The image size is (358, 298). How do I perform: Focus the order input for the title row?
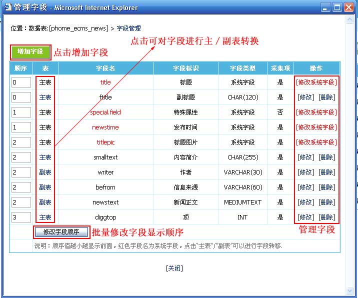coord(21,82)
